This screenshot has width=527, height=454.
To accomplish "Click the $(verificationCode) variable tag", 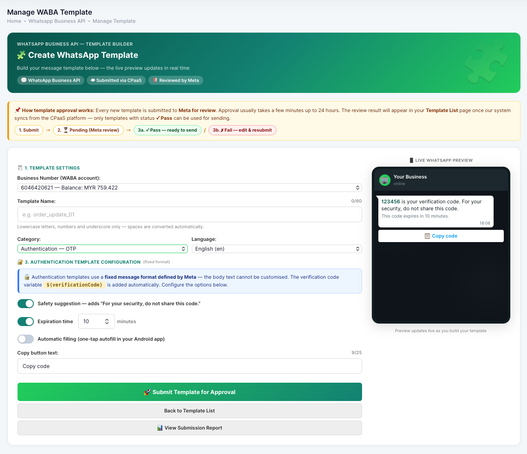I will click(75, 285).
